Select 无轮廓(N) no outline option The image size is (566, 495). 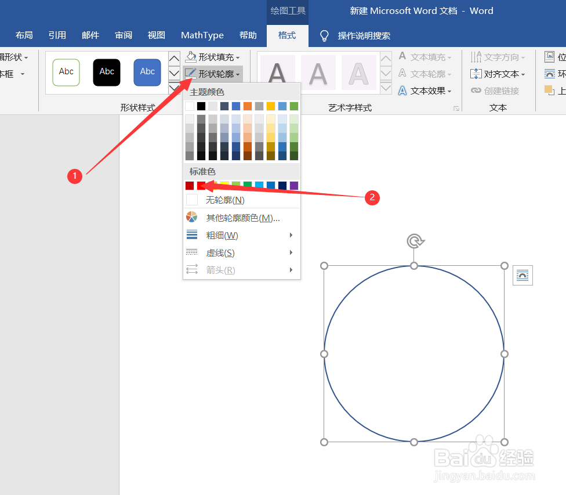point(242,200)
